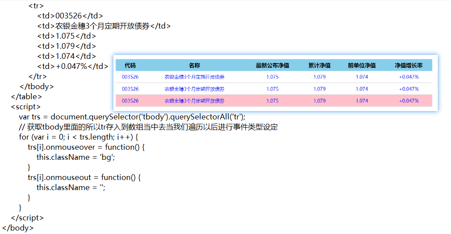Click the 前单位净值 column header
The image size is (451, 234).
362,65
